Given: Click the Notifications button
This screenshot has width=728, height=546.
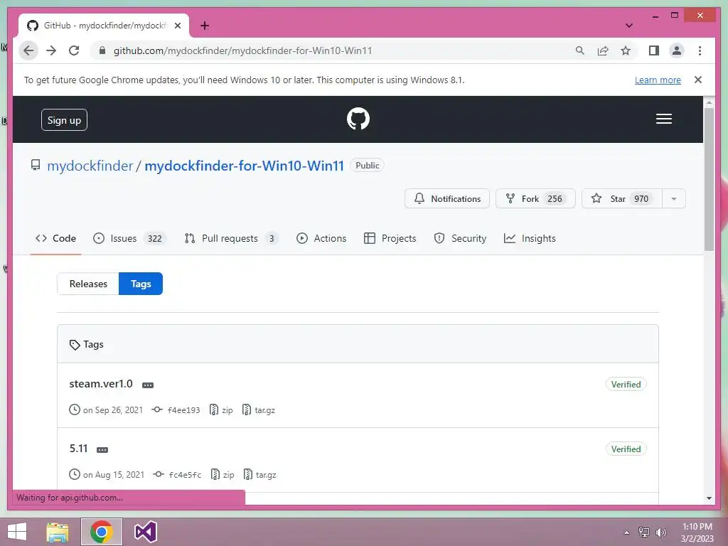Looking at the screenshot, I should pyautogui.click(x=447, y=199).
